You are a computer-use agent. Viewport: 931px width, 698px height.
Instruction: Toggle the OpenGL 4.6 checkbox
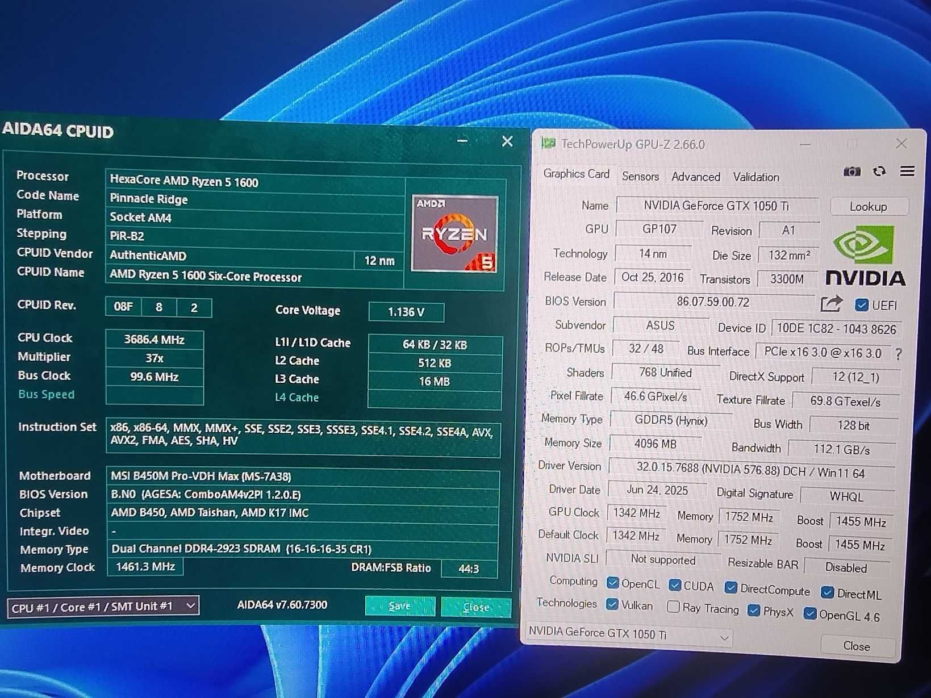tap(810, 613)
